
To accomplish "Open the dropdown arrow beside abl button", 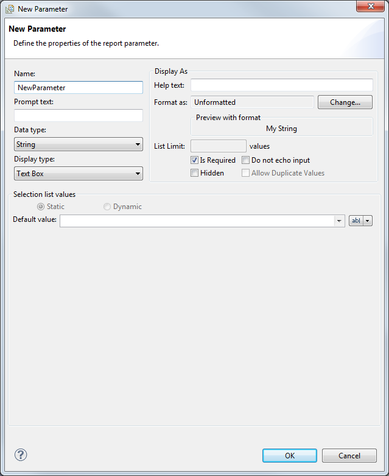I will coord(368,221).
